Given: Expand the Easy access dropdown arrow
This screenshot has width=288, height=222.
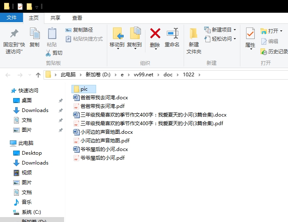Looking at the screenshot, I should [235, 39].
